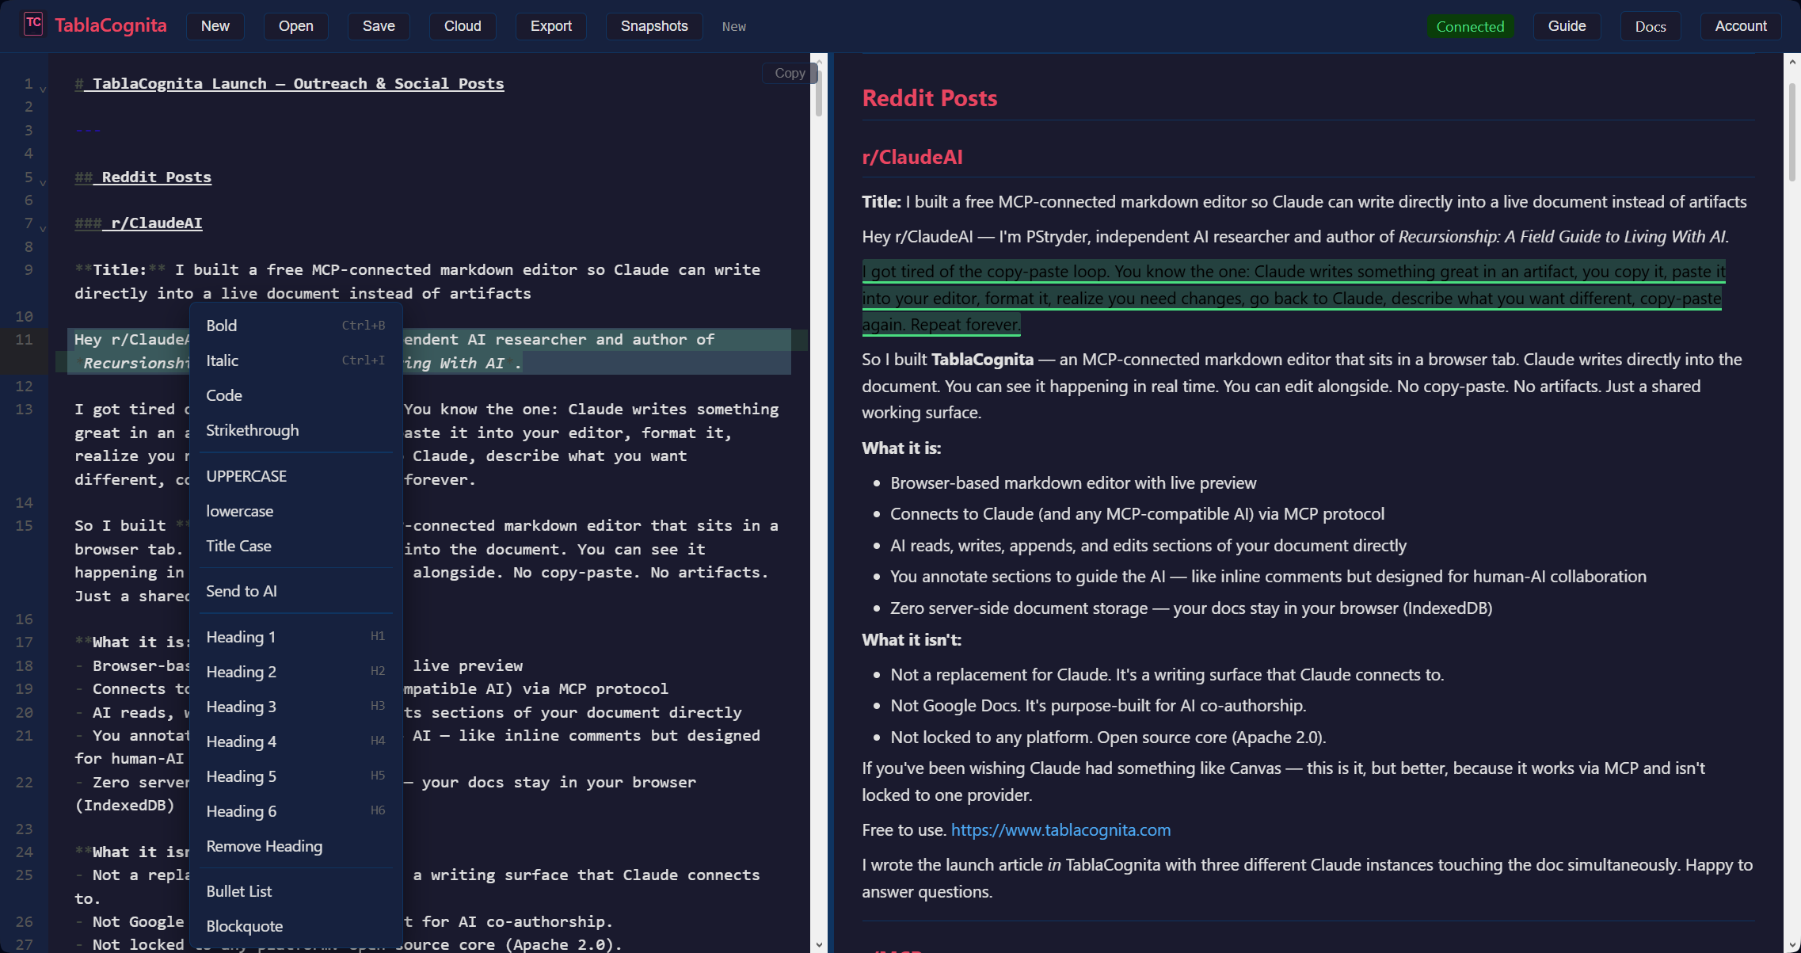Open Cloud storage options
1801x953 pixels.
(x=462, y=25)
